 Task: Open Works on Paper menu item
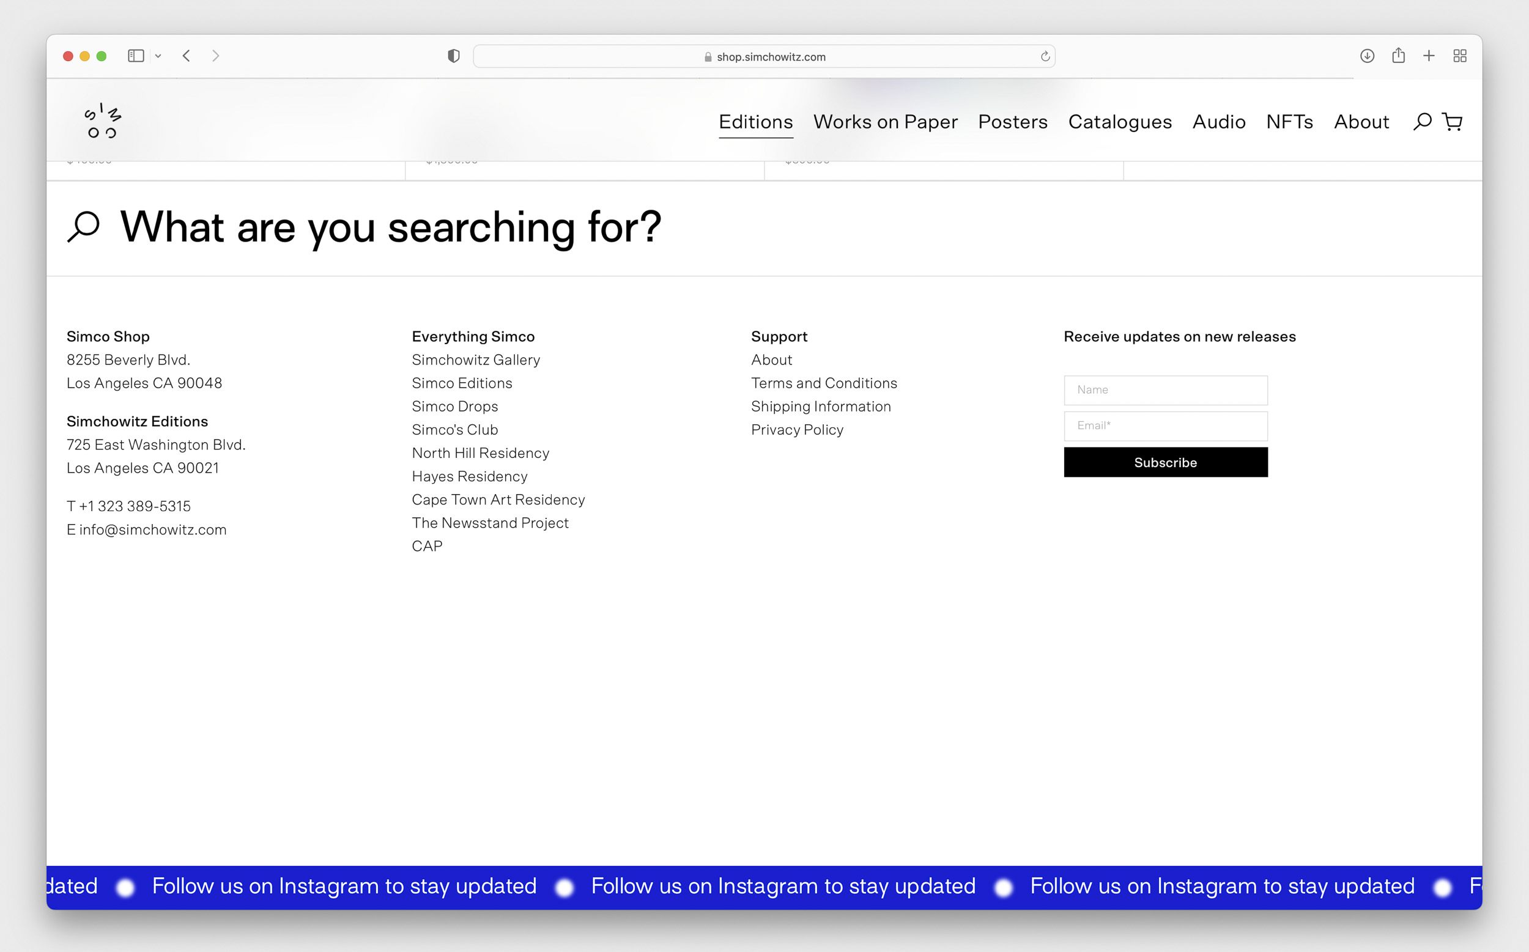click(x=885, y=122)
